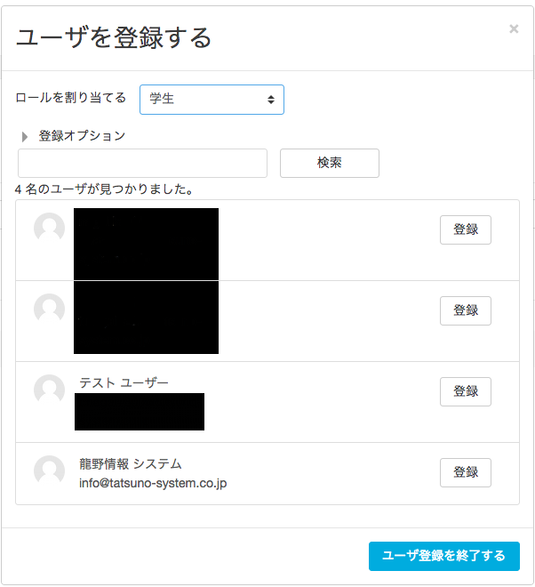Click ユーザ登録を終了する to finish enrolment
Viewport: 535px width, 587px height.
click(443, 556)
